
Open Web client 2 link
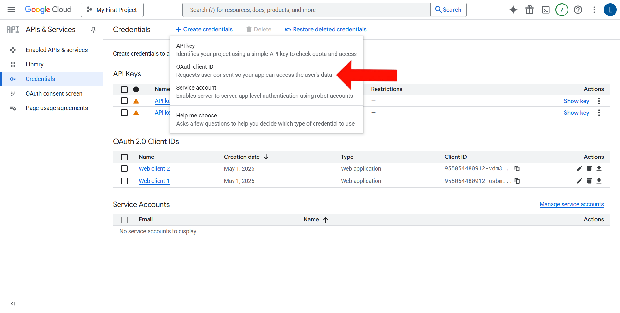tap(154, 169)
